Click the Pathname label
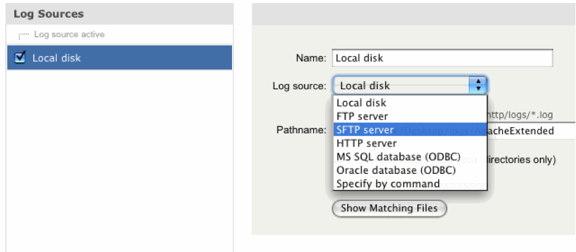 coord(301,130)
